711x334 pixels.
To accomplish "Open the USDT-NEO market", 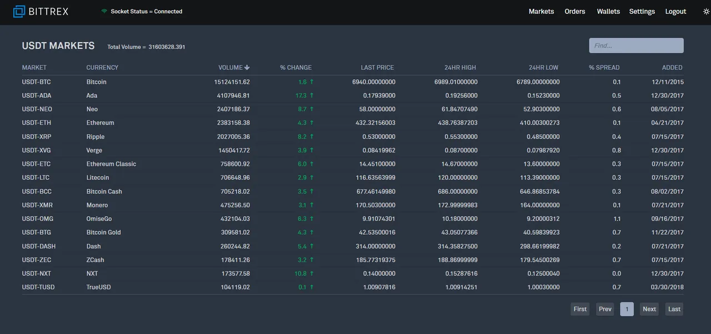I will 37,109.
